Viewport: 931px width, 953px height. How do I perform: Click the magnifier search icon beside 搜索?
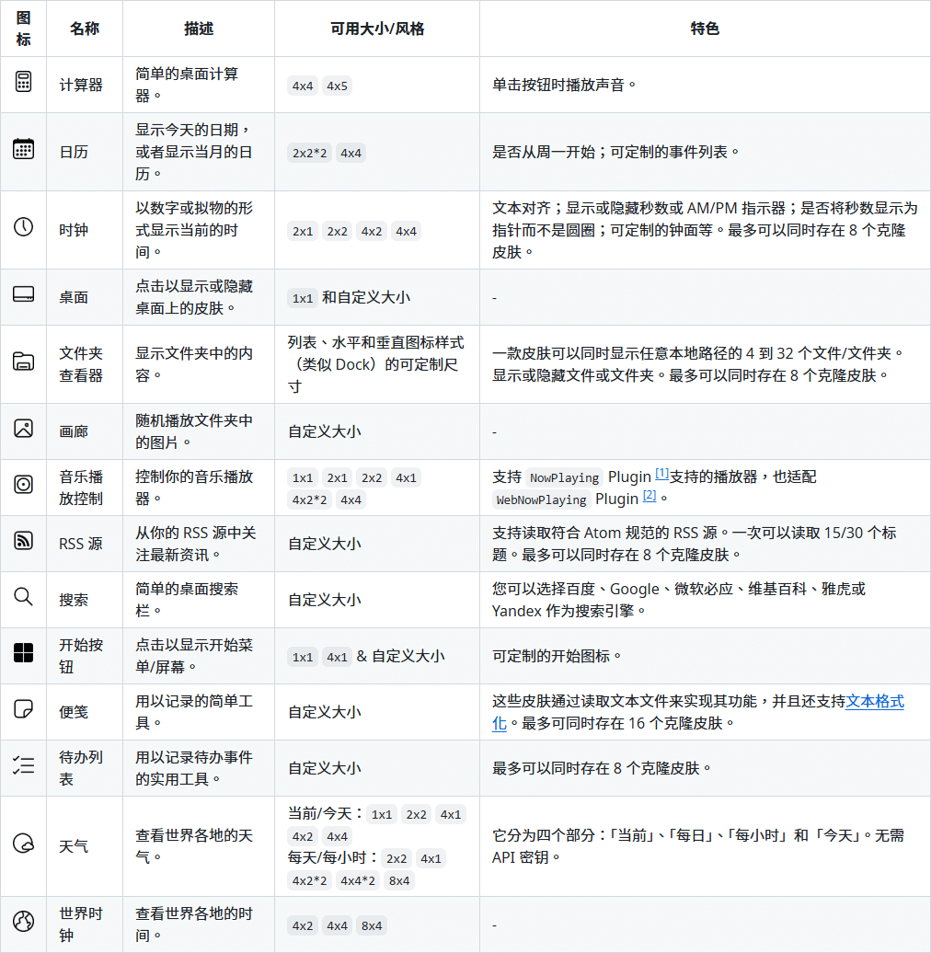[x=23, y=597]
